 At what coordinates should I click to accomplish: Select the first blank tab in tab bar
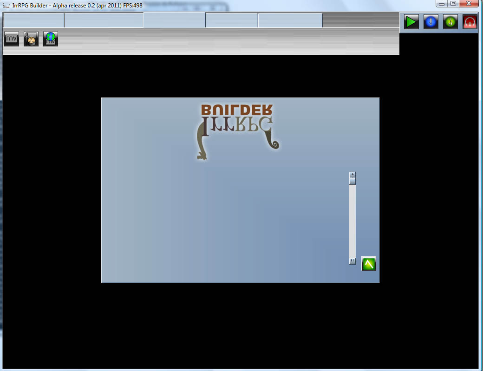33,20
